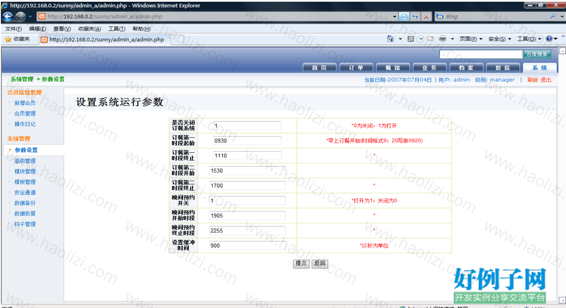The image size is (566, 308).
Task: Click the compatibility view icon in address bar
Action: (x=405, y=17)
